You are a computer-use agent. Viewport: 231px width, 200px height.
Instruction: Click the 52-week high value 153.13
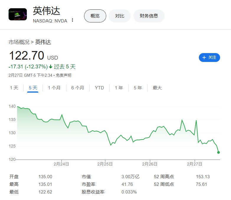click(x=203, y=177)
